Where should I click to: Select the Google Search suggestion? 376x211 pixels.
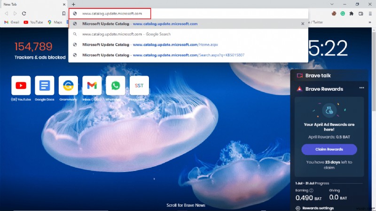pyautogui.click(x=188, y=34)
